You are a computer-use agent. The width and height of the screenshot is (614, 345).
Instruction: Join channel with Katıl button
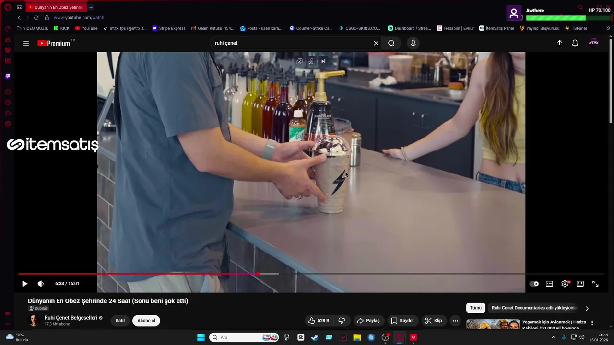click(x=120, y=321)
